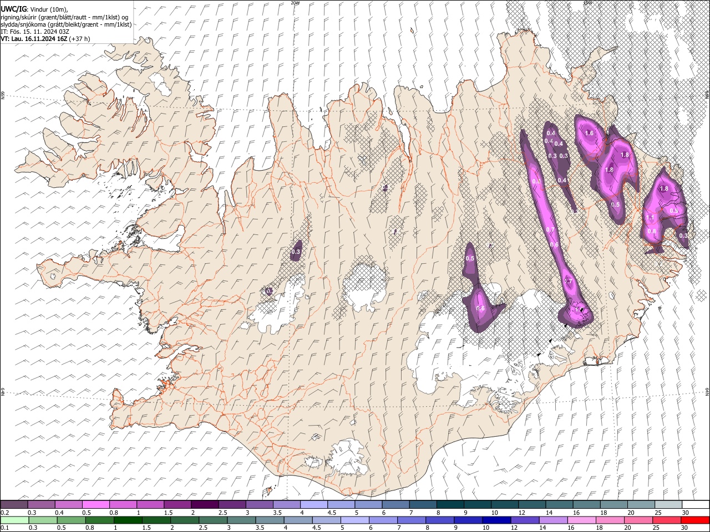The image size is (710, 532).
Task: Select the 0.3 swatch in the green rain scale
Action: [43, 520]
